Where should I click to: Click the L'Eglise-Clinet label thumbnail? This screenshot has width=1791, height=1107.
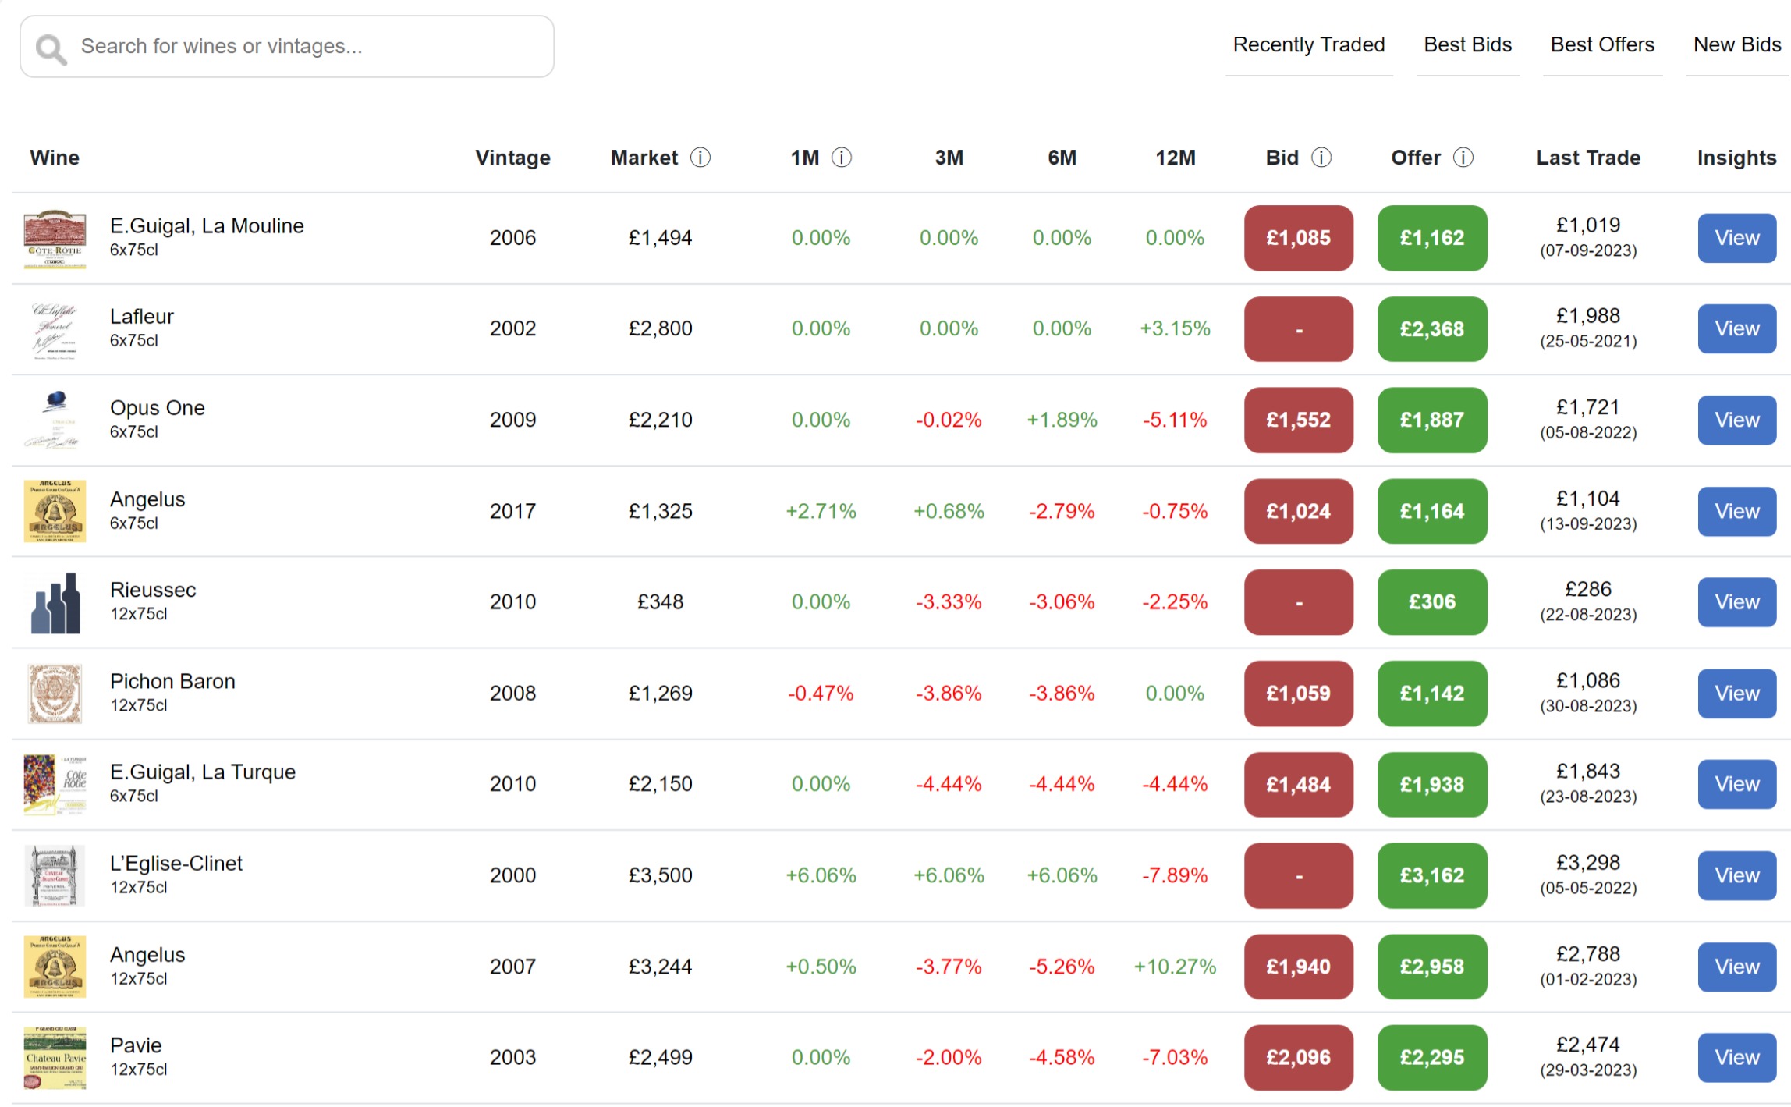click(55, 876)
